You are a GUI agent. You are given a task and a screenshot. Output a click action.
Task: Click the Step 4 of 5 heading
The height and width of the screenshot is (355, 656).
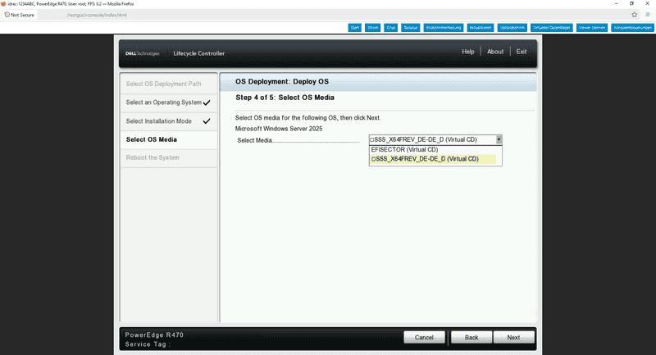pos(285,98)
